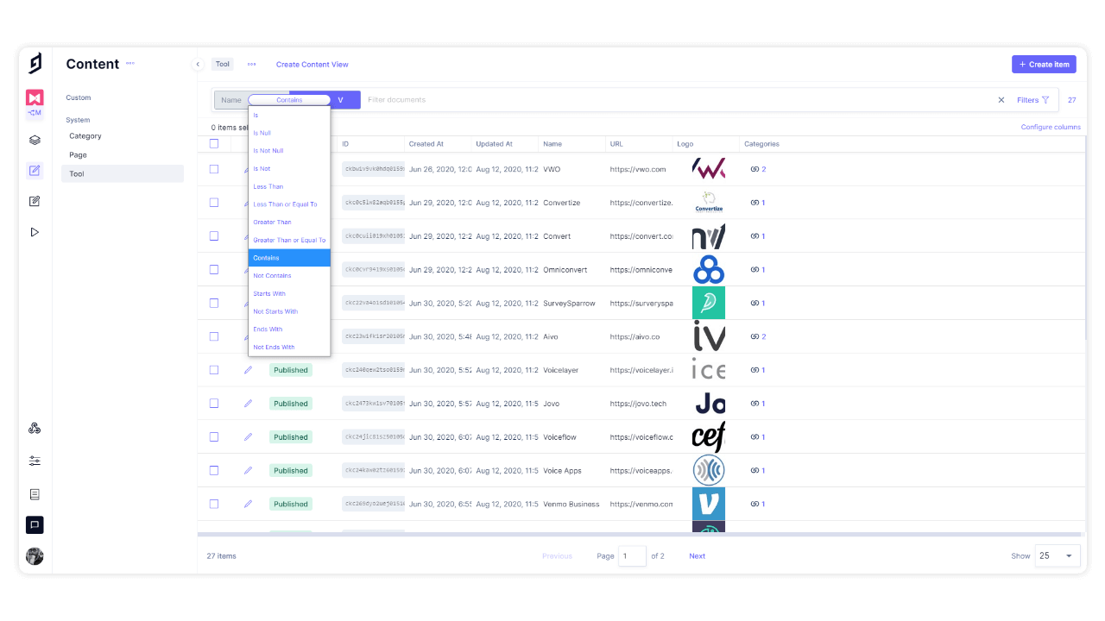Open the Aivo categories link icon
This screenshot has width=1105, height=621.
pyautogui.click(x=755, y=336)
